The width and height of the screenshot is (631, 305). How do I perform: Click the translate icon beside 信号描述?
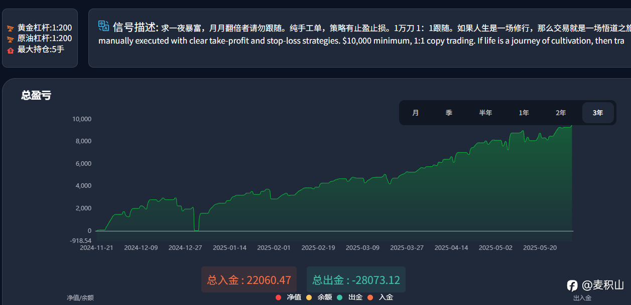click(104, 26)
